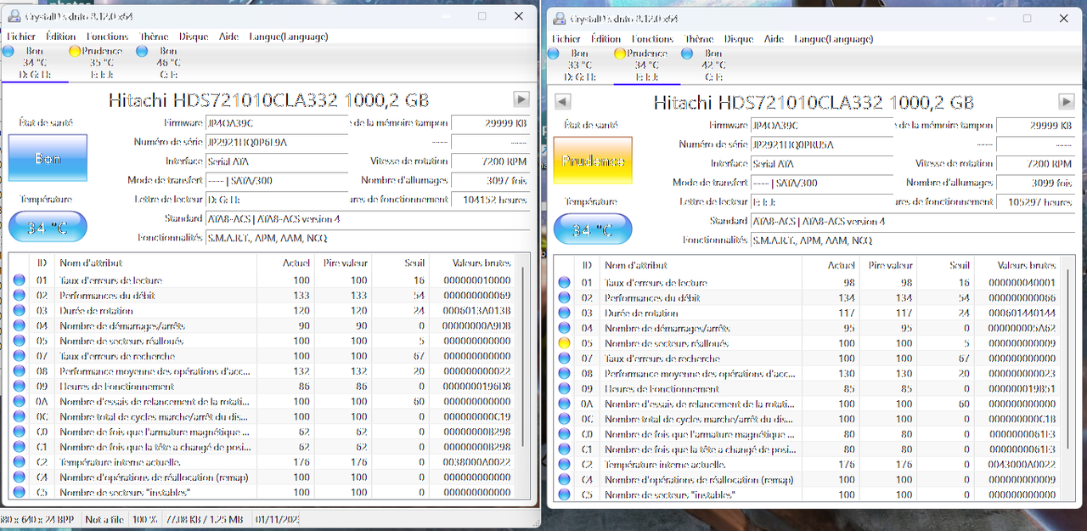1087x531 pixels.
Task: Click status icon of row 02 in right window
Action: click(x=564, y=297)
